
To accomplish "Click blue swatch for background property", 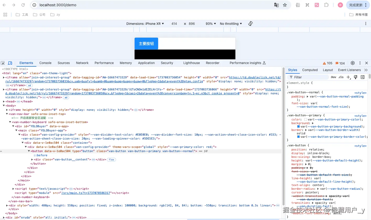I will pyautogui.click(x=298, y=127).
